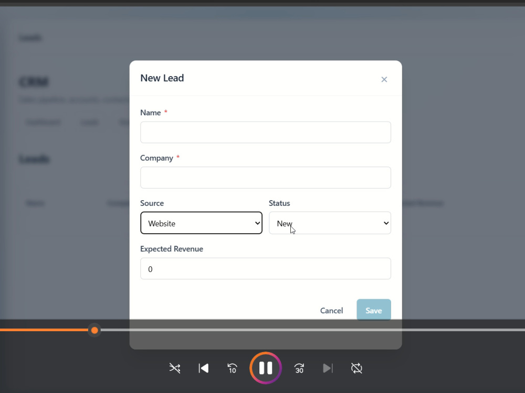Viewport: 525px width, 393px height.
Task: Cancel the New Lead form
Action: [x=331, y=310]
